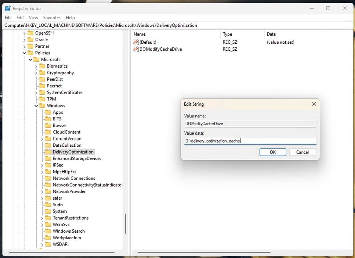
Task: Expand the IPSec key arrow
Action: point(41,165)
